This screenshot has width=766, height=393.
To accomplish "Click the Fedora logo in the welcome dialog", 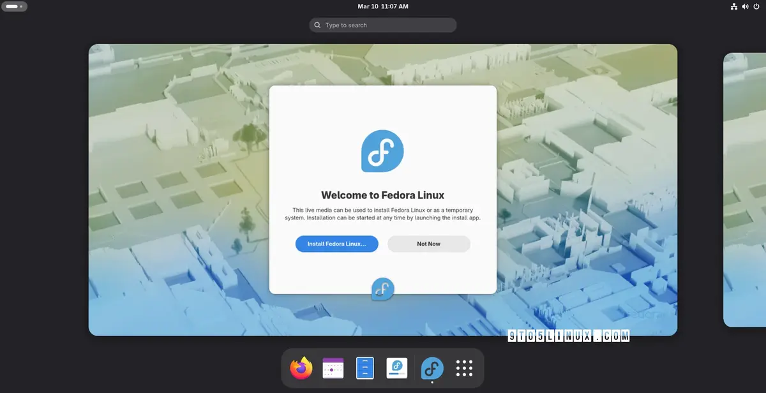I will (382, 151).
